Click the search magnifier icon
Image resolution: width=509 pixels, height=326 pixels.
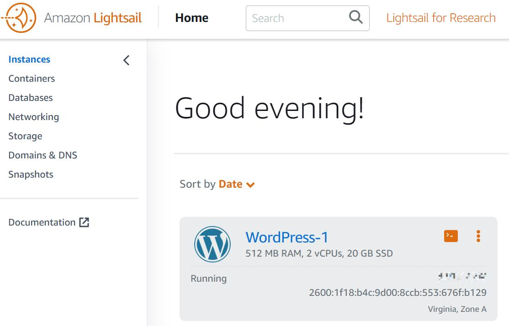(x=356, y=17)
